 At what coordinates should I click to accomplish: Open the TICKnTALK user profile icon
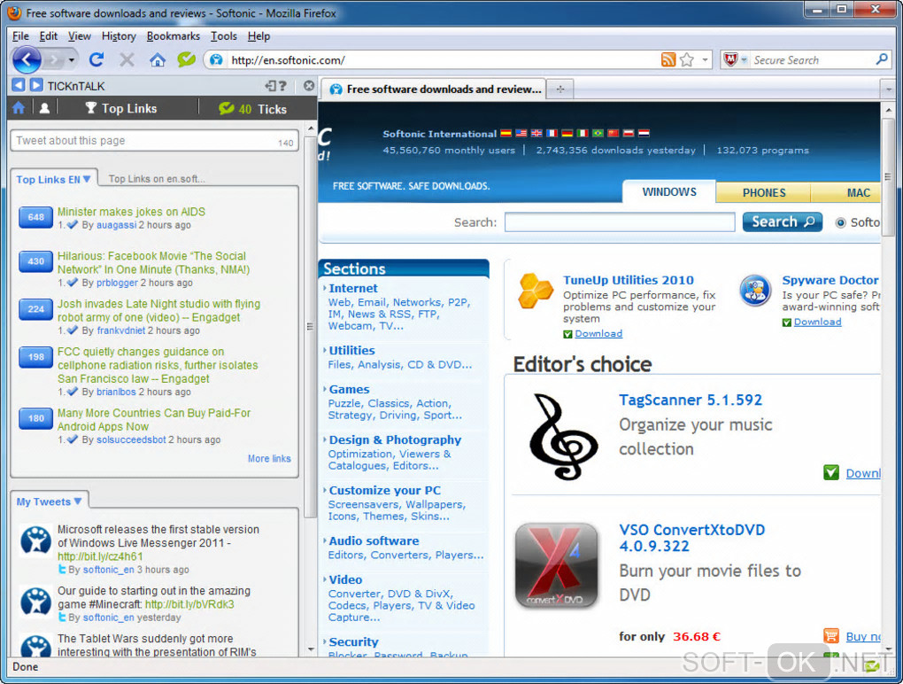click(x=44, y=108)
